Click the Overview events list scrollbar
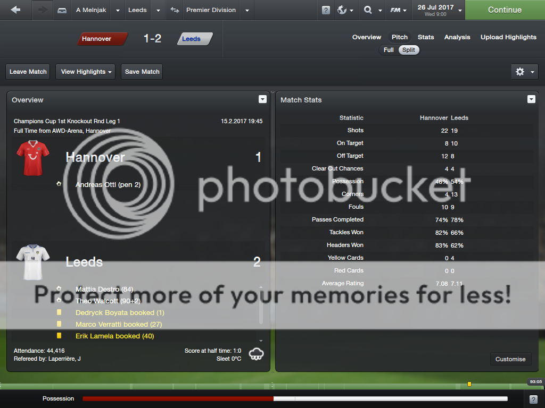 261,305
